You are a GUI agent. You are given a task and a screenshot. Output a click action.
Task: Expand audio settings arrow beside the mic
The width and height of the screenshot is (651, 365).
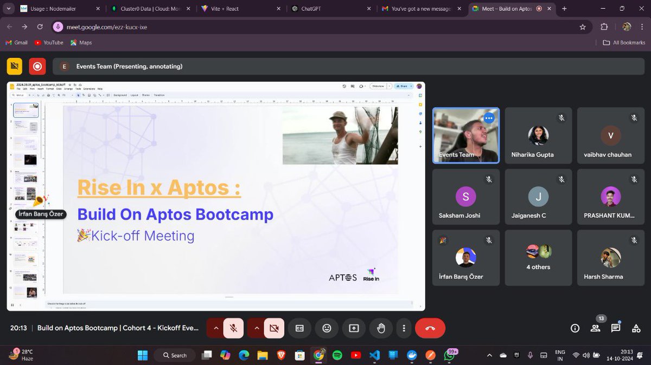(x=216, y=328)
